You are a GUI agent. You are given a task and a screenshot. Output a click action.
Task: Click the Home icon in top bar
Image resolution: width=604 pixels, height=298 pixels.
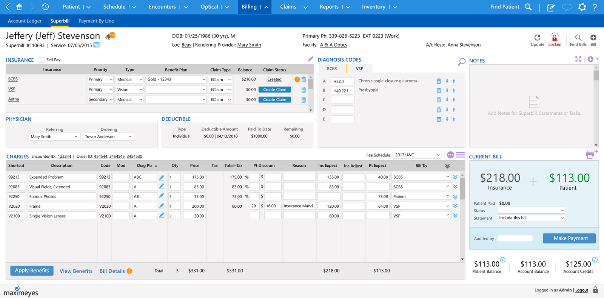pyautogui.click(x=19, y=7)
